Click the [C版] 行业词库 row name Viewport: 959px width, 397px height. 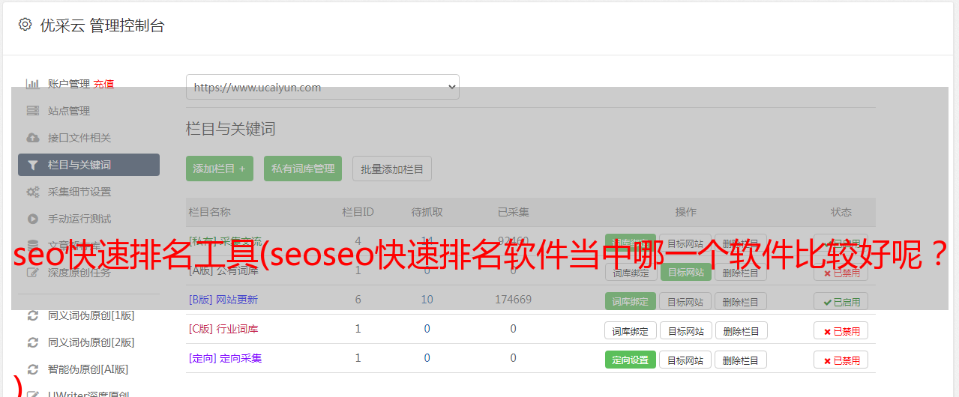point(223,329)
